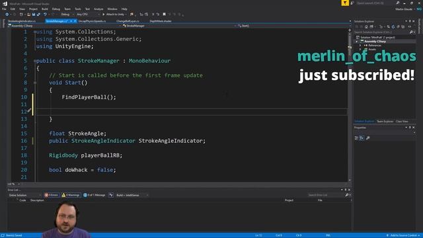Open the Build menu
The width and height of the screenshot is (423, 238).
[45, 9]
